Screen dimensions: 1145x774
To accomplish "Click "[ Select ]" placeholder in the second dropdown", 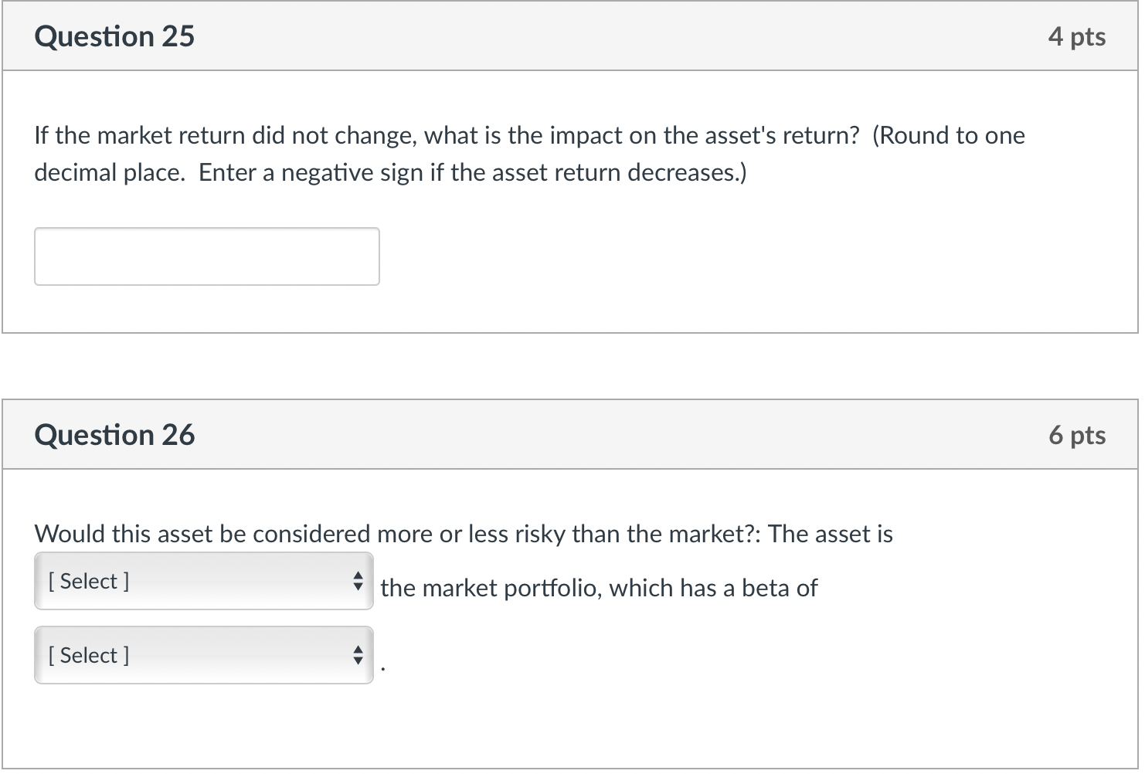I will click(x=89, y=655).
